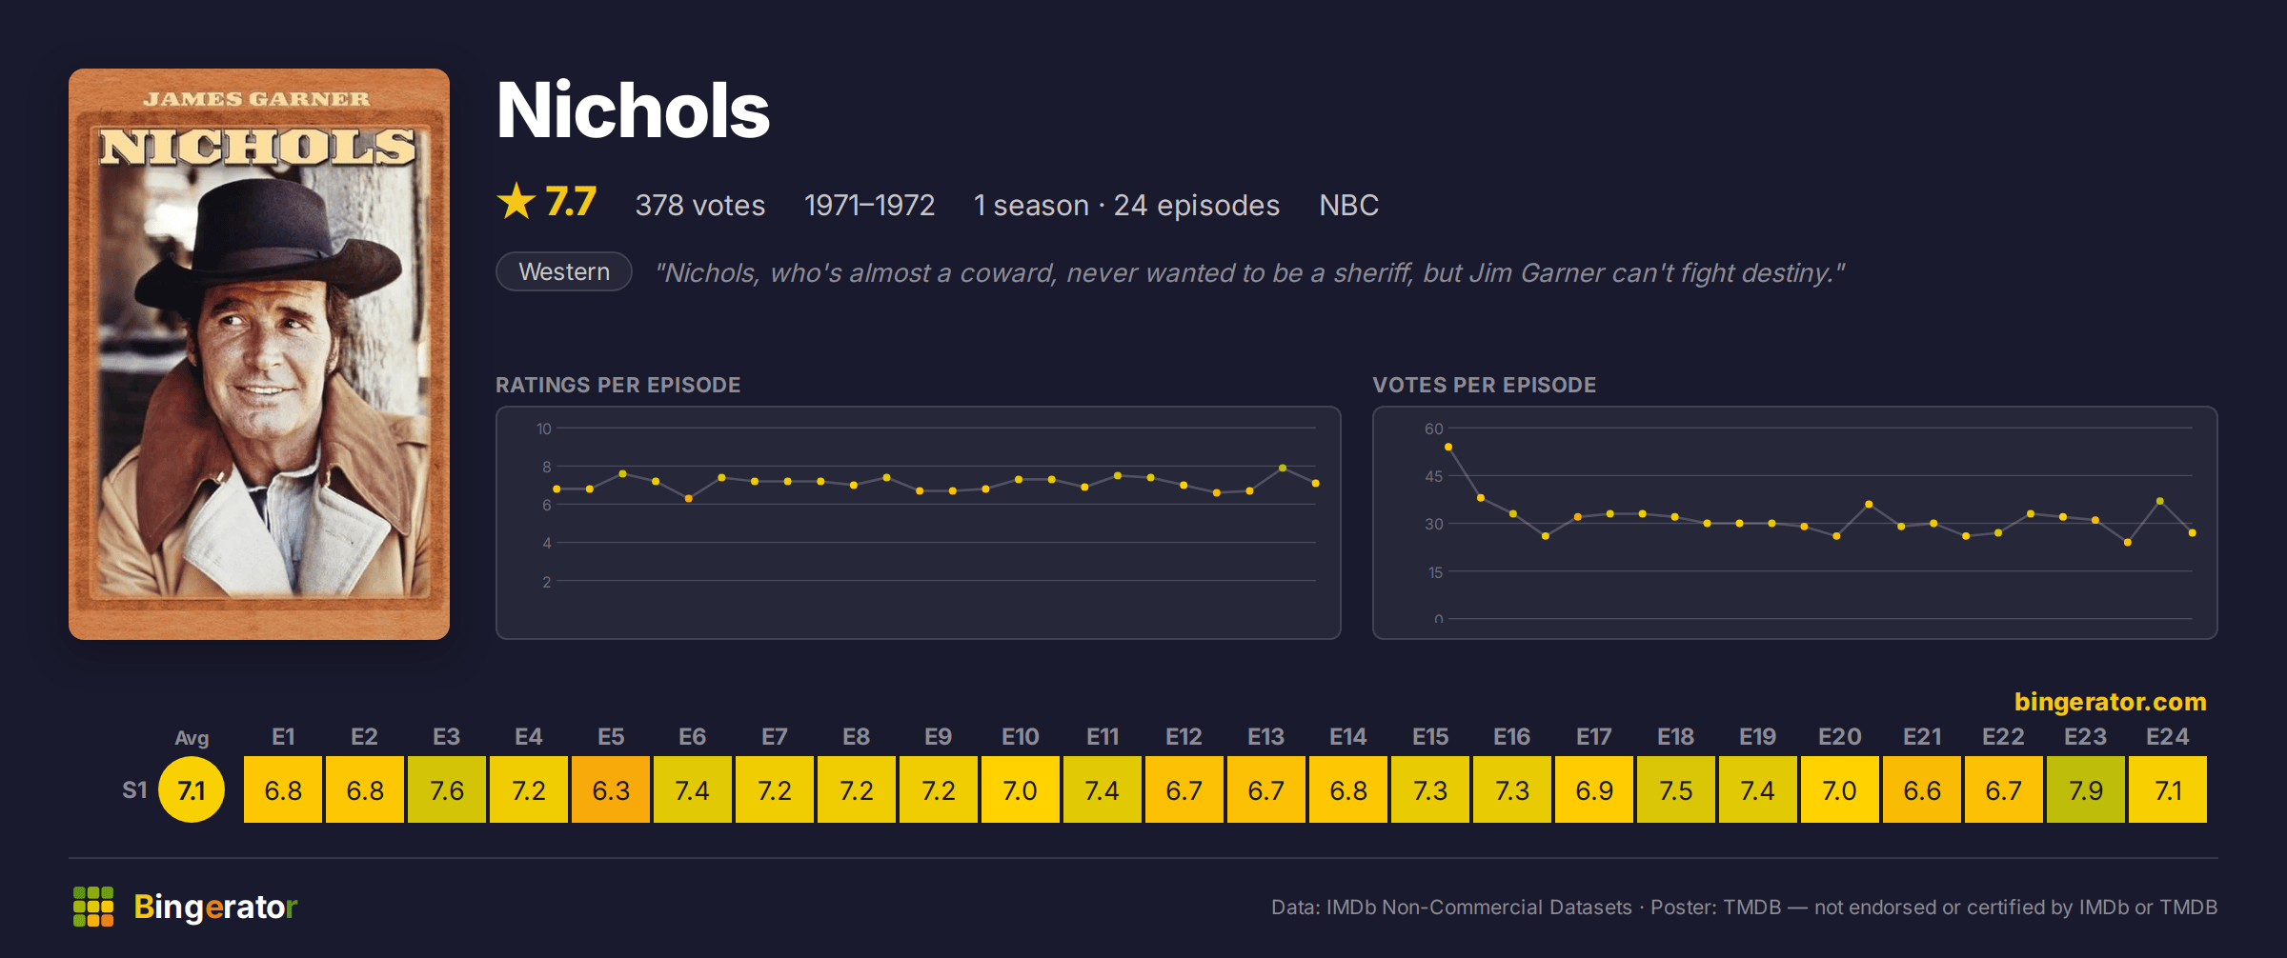The width and height of the screenshot is (2287, 958).
Task: Click the yellow star rating icon
Action: [x=516, y=202]
